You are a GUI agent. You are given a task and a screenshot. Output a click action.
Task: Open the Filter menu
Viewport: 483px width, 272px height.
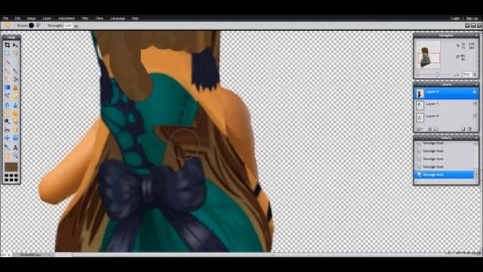(x=85, y=18)
